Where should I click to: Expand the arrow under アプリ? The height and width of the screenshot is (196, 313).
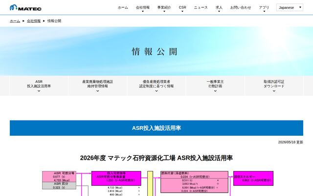[x=264, y=11]
